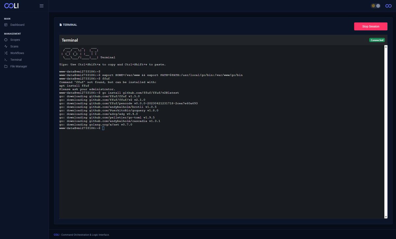
Task: Click the Connected status badge
Action: click(x=377, y=40)
